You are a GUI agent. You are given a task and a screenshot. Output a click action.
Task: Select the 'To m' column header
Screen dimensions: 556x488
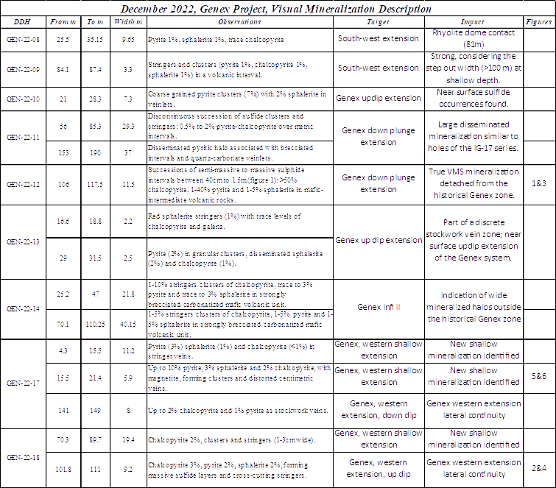95,22
